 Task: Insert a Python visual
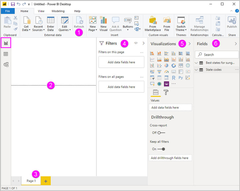pos(181,78)
